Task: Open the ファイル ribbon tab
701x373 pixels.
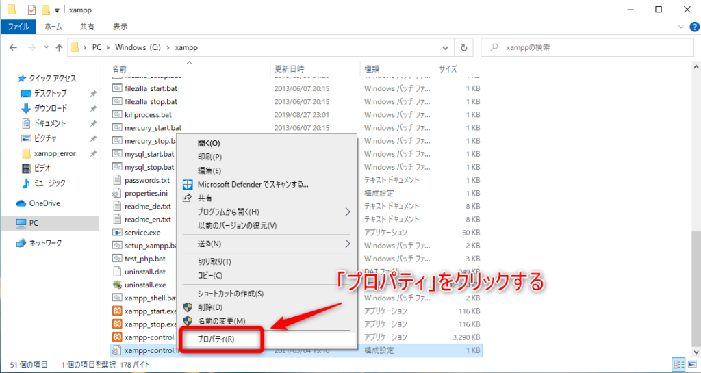Action: tap(18, 27)
